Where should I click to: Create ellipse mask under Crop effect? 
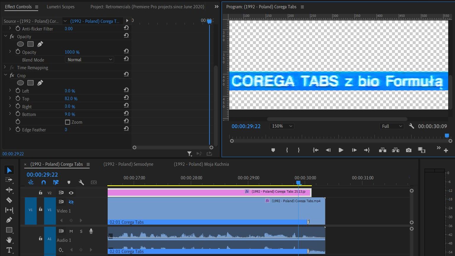(x=20, y=83)
